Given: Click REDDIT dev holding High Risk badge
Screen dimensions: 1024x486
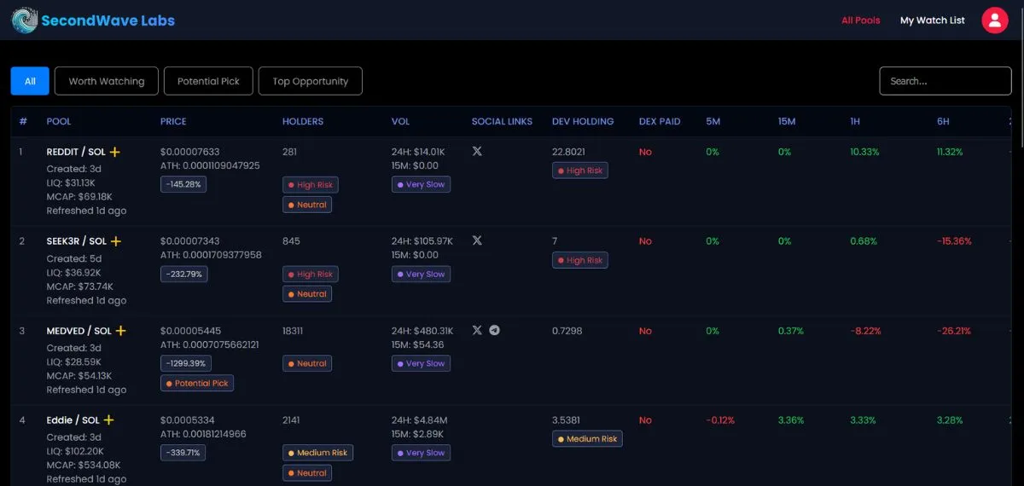Looking at the screenshot, I should 580,171.
